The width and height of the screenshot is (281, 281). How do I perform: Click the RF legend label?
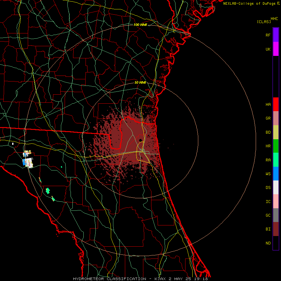tap(268, 35)
